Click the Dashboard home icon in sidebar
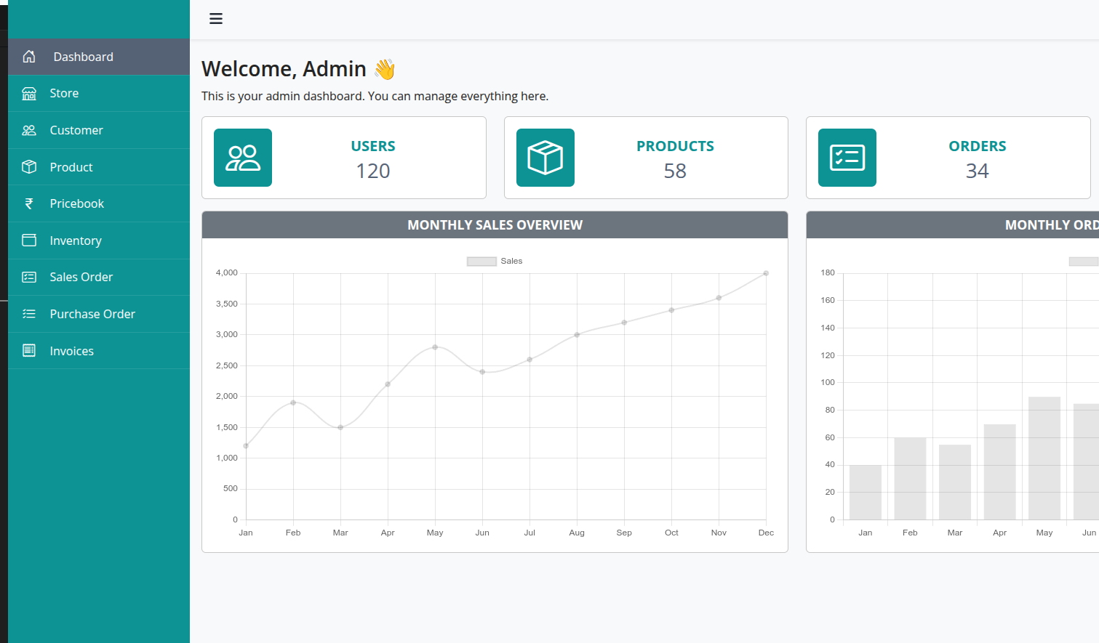 (x=29, y=57)
